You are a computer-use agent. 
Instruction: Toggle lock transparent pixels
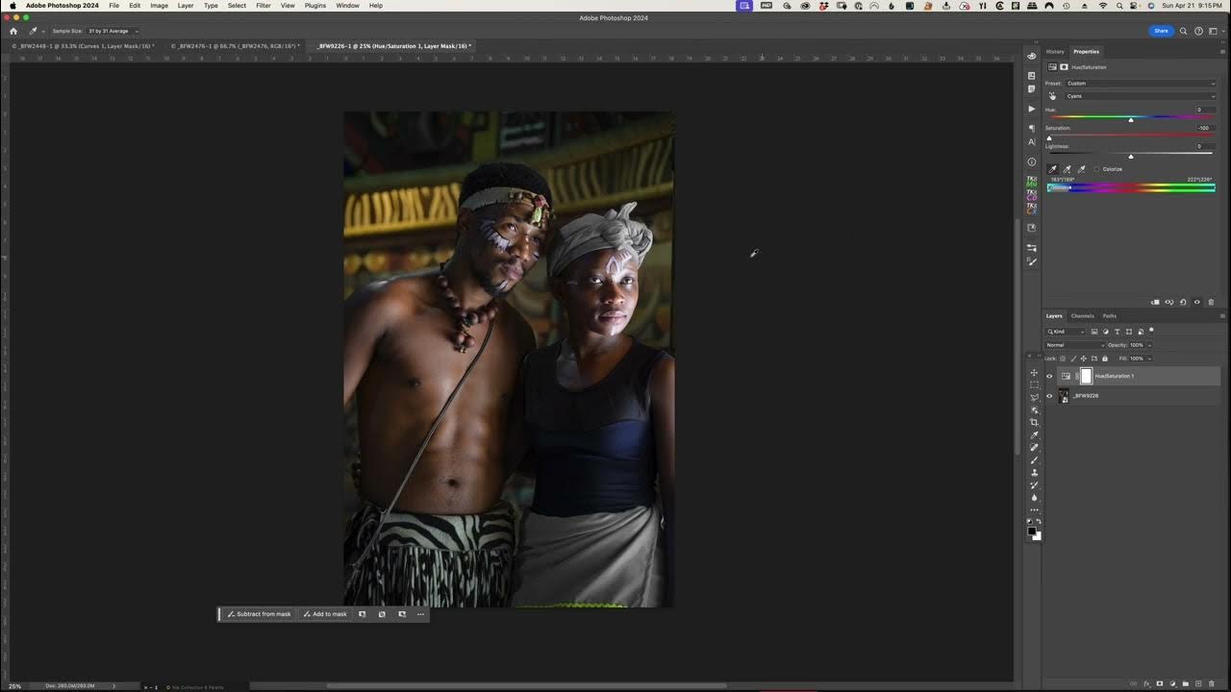[x=1063, y=358]
